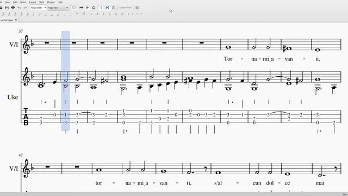
Task: Undo the last edit
Action: point(19,8)
